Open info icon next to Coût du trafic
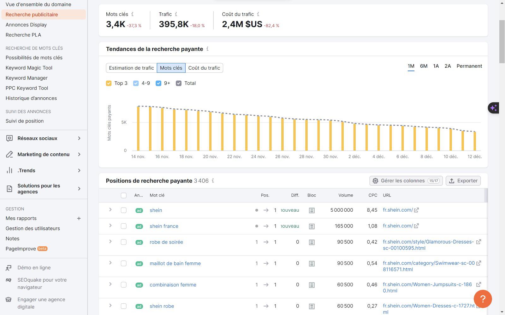The image size is (505, 315). click(x=258, y=14)
